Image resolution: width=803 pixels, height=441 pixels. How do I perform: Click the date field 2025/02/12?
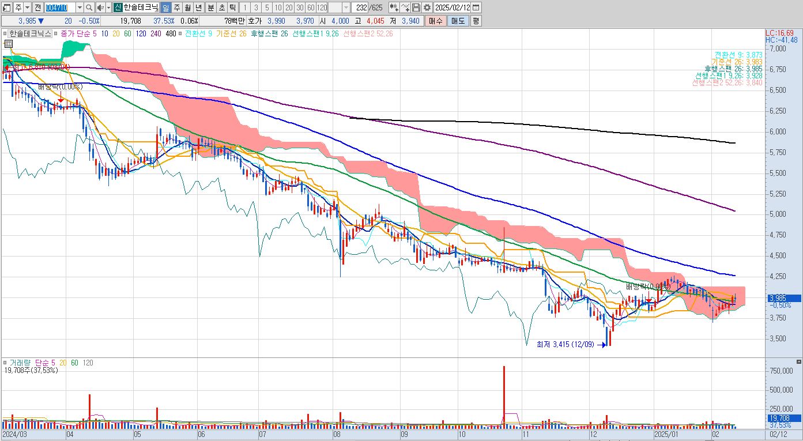(452, 7)
